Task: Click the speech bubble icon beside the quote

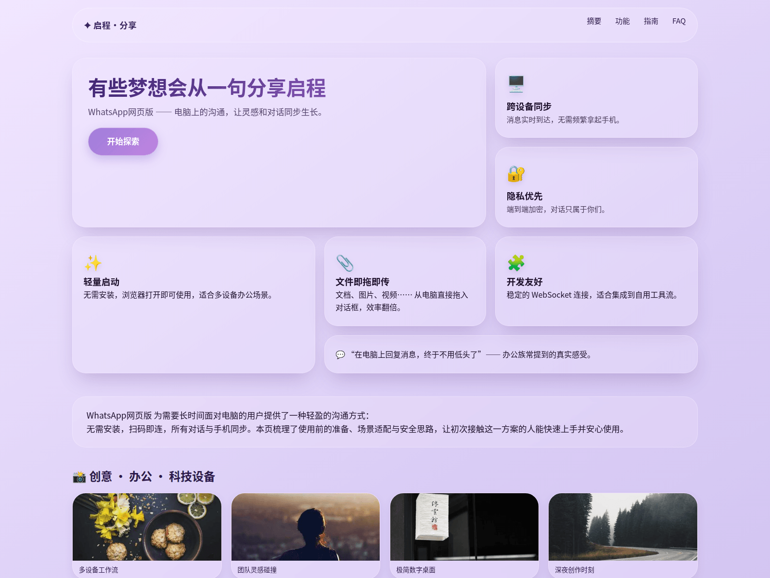Action: pyautogui.click(x=340, y=355)
